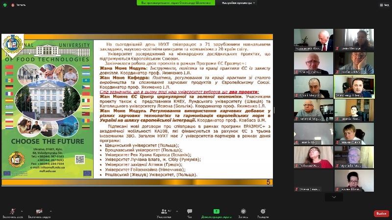
Task: Click the e-mail address line on slide
Action: click(x=48, y=167)
